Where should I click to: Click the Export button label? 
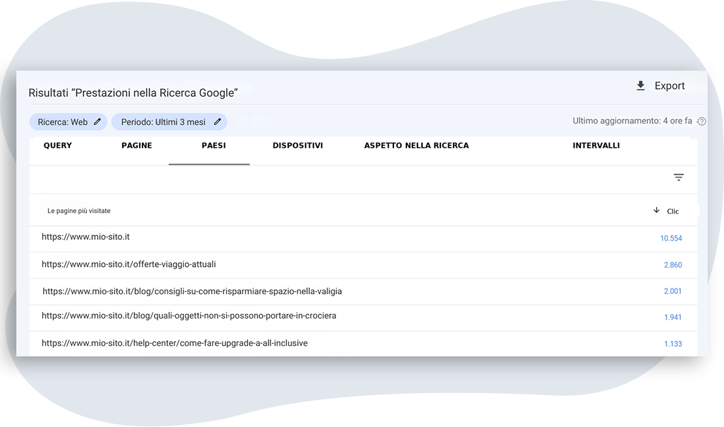tap(669, 86)
